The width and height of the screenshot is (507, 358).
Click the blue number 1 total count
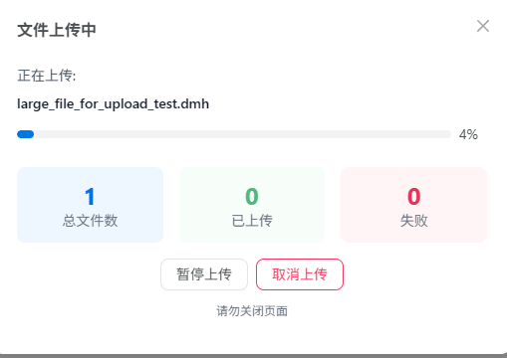tap(90, 196)
